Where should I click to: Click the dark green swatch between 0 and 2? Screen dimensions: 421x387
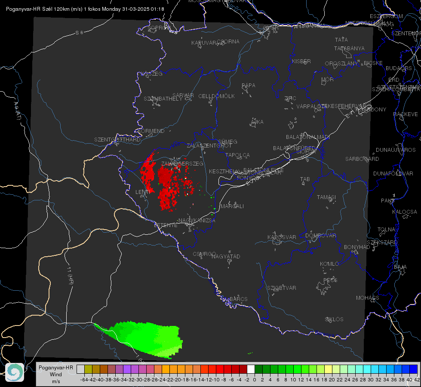tap(258, 369)
